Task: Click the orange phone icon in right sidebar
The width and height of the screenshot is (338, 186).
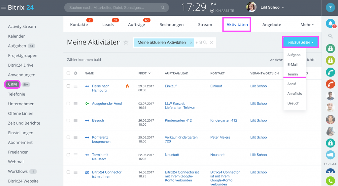Action: coord(330,84)
